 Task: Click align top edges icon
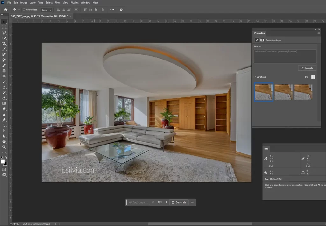(x=85, y=10)
